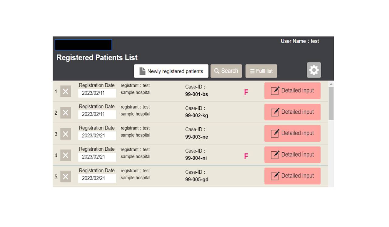
Task: Show the Full list view
Action: click(261, 71)
